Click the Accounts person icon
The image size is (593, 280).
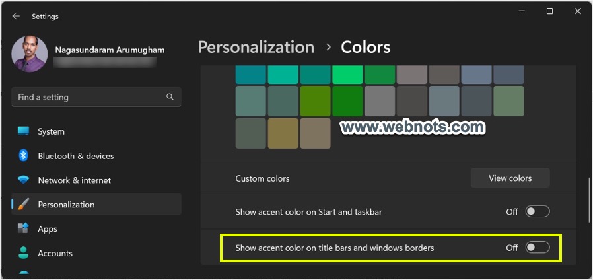tap(24, 252)
